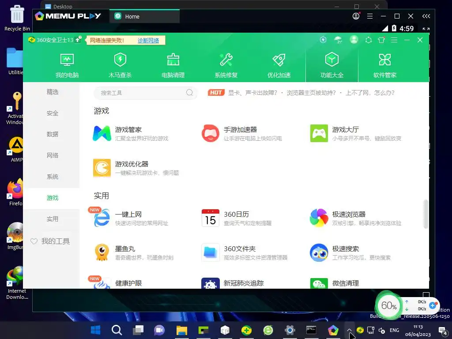The height and width of the screenshot is (339, 452).
Task: Open 极速浏览器 fast browser tool
Action: 355,218
